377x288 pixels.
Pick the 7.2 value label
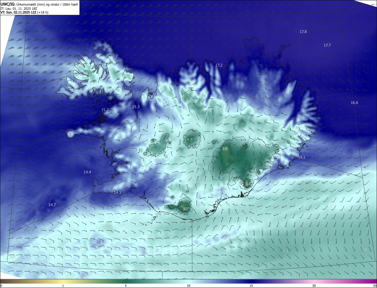[286, 251]
